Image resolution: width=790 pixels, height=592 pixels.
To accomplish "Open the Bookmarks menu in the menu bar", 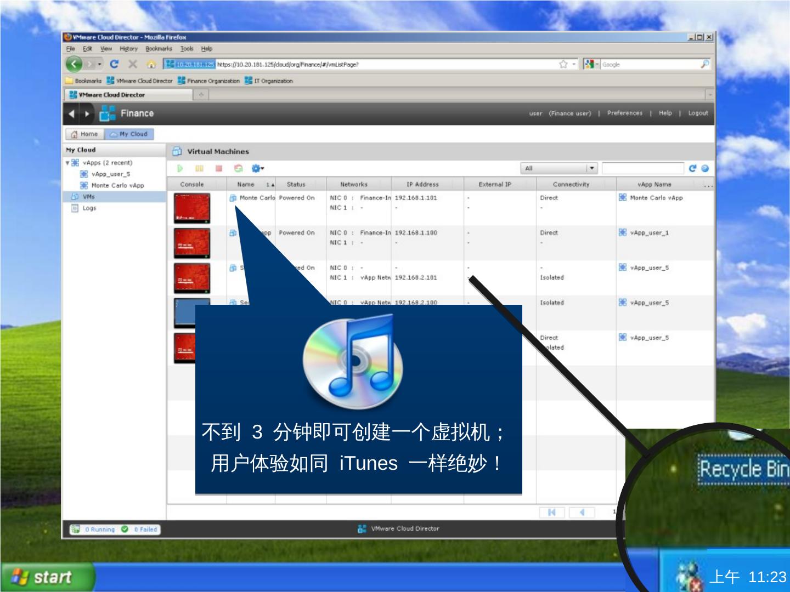I will pos(159,49).
